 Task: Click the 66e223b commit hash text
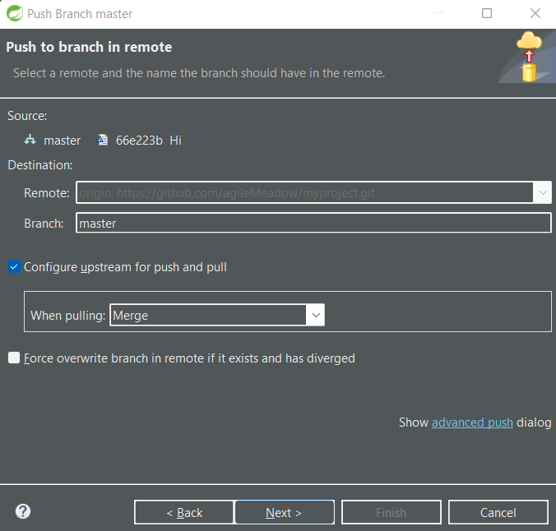coord(139,141)
